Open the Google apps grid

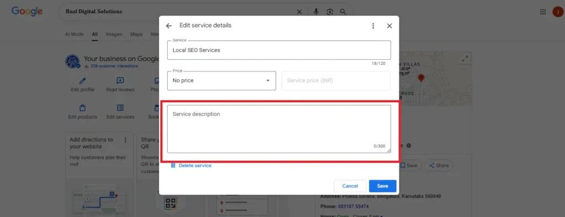coord(543,12)
